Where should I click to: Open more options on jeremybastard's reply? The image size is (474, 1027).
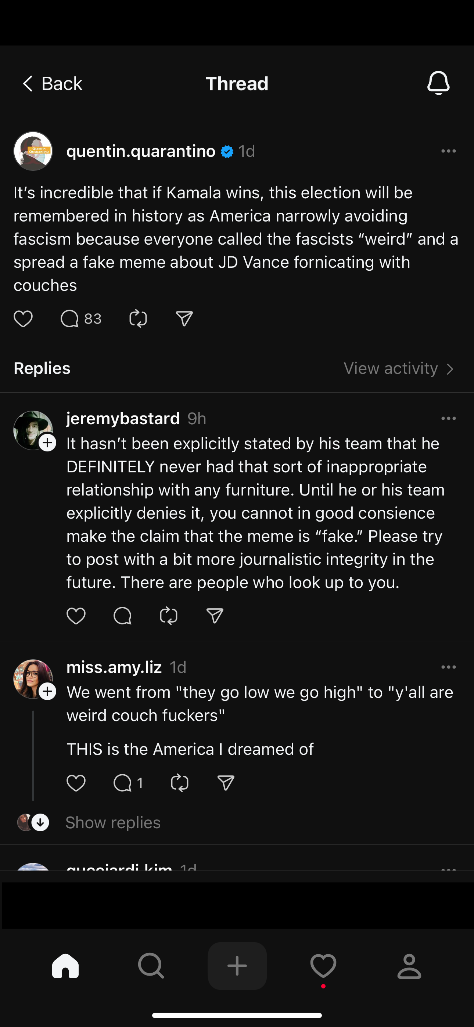449,418
